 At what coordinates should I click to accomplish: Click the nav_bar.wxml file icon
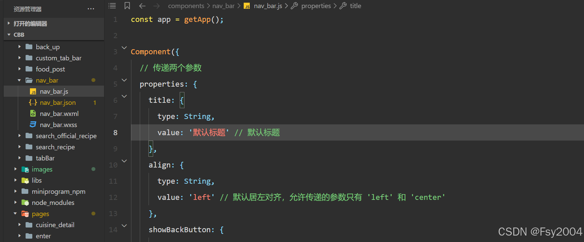click(33, 114)
